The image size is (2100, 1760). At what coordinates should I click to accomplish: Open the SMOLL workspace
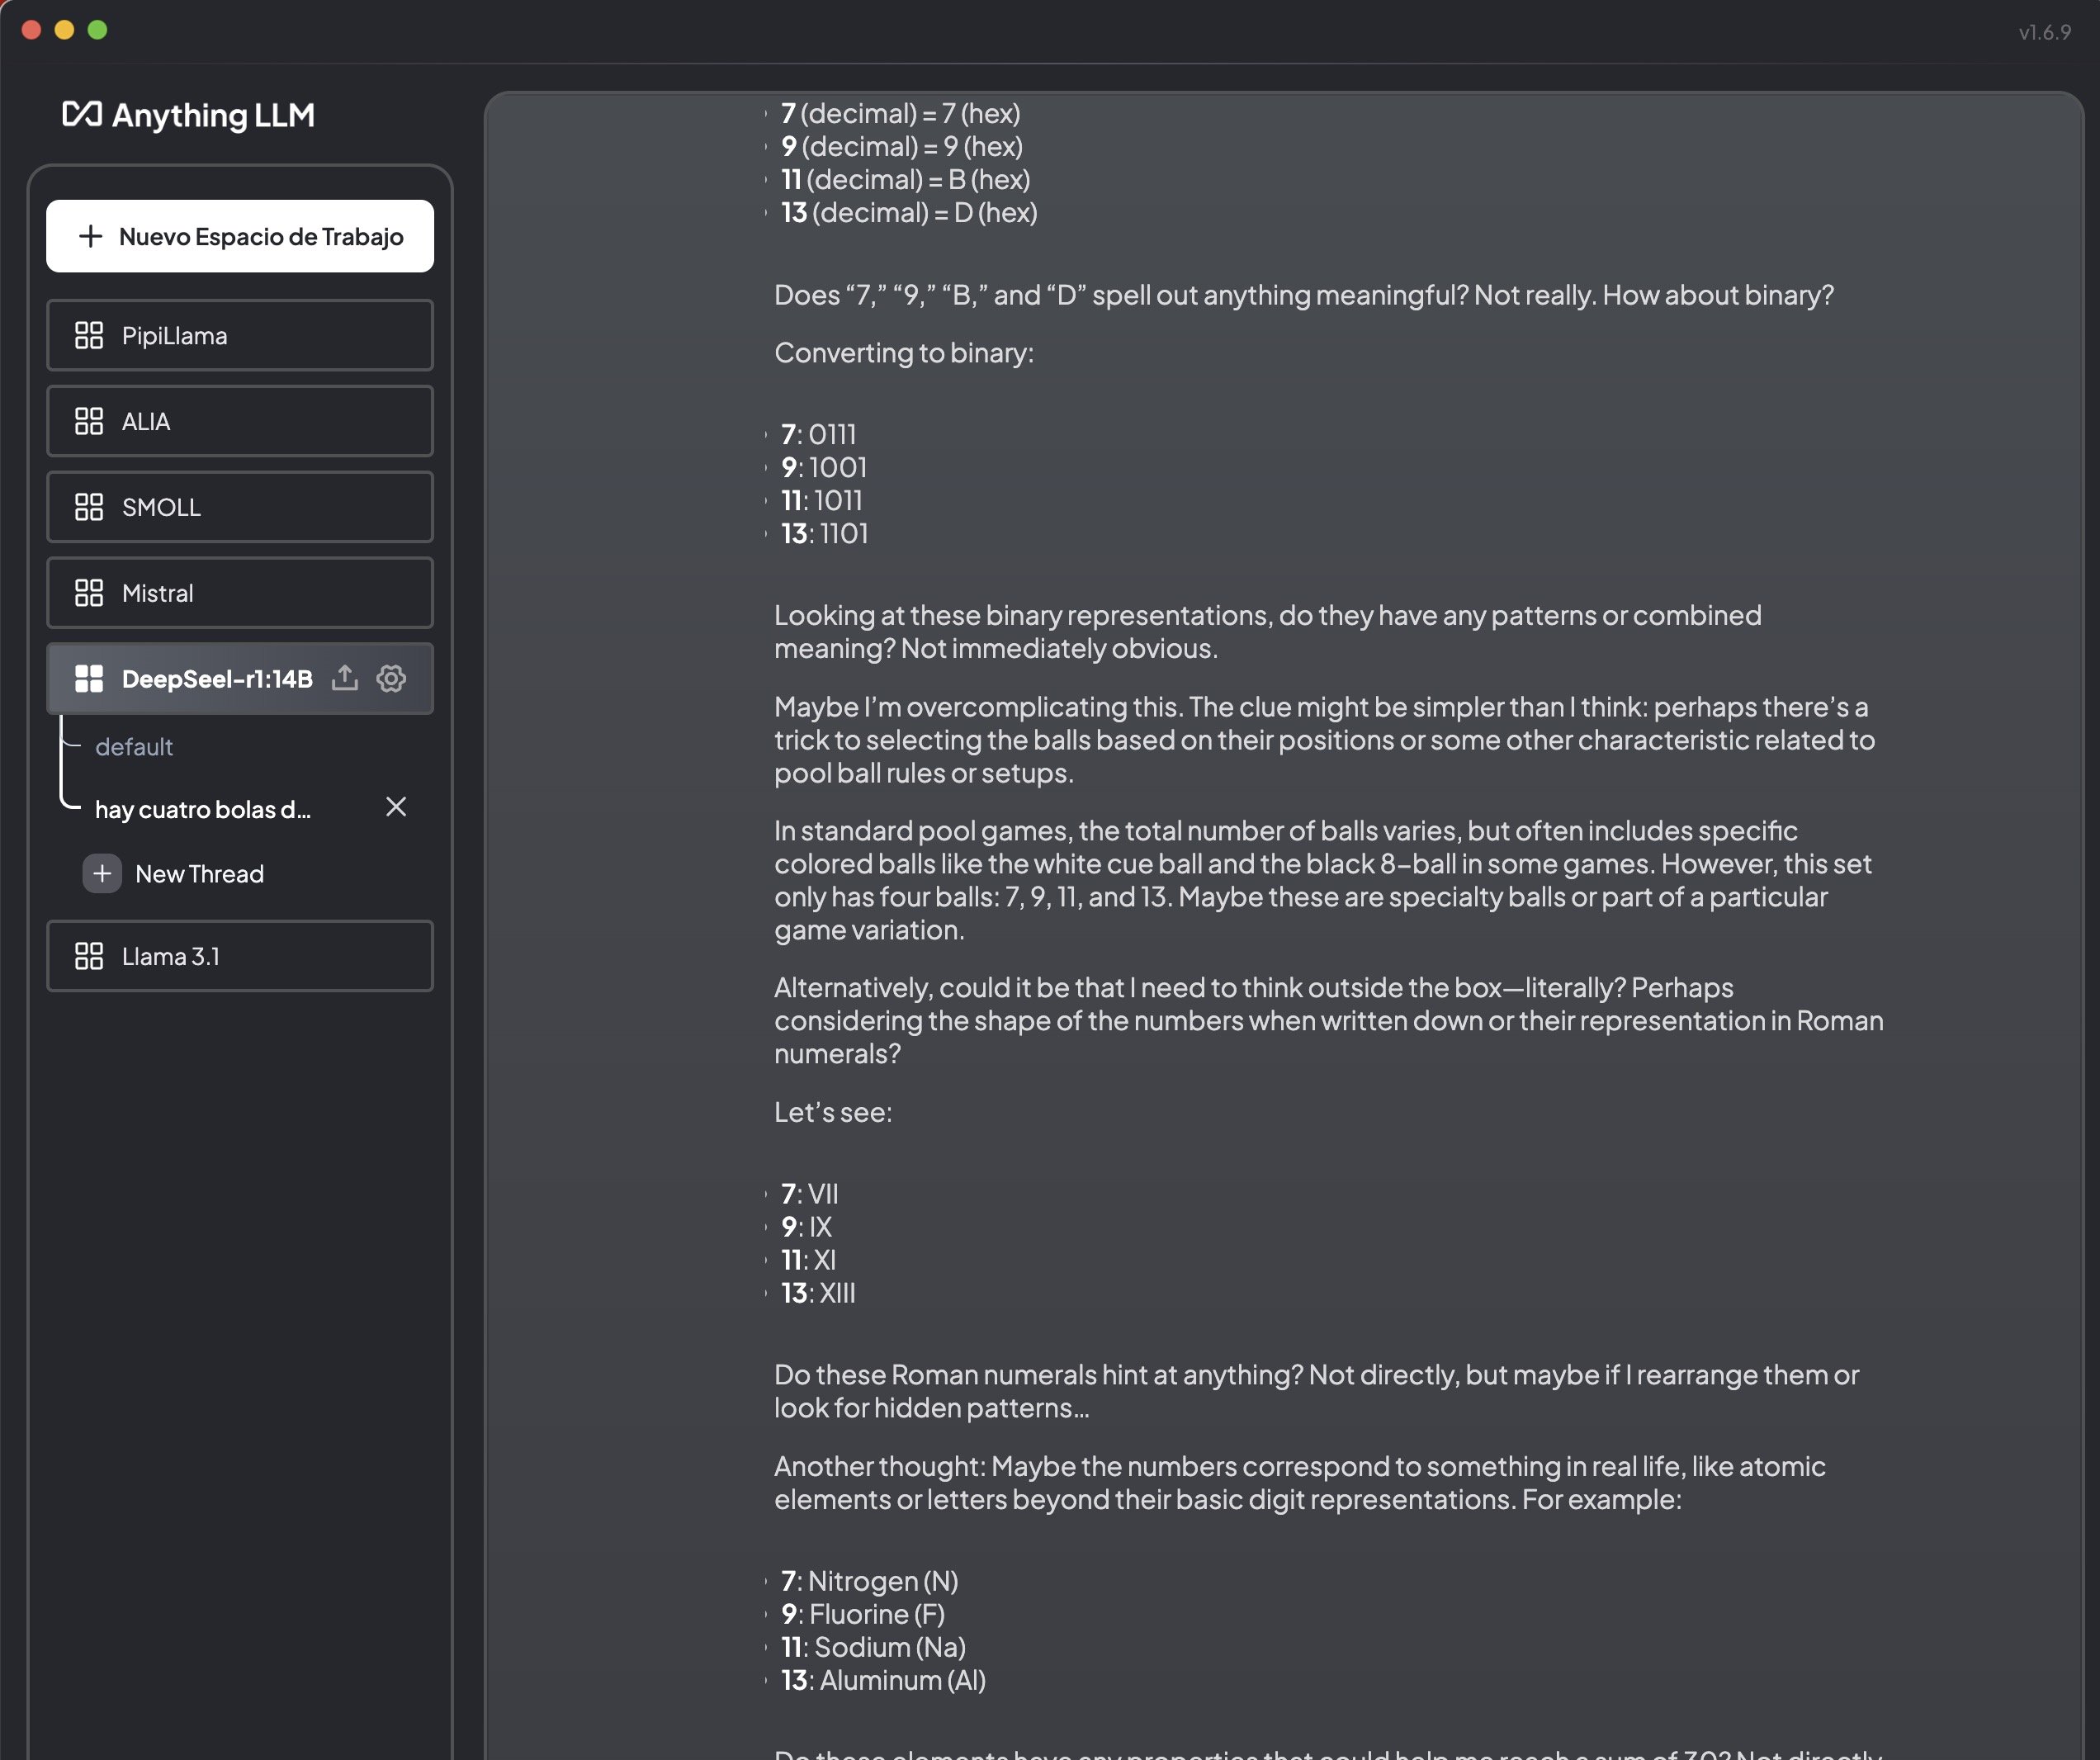pyautogui.click(x=240, y=507)
